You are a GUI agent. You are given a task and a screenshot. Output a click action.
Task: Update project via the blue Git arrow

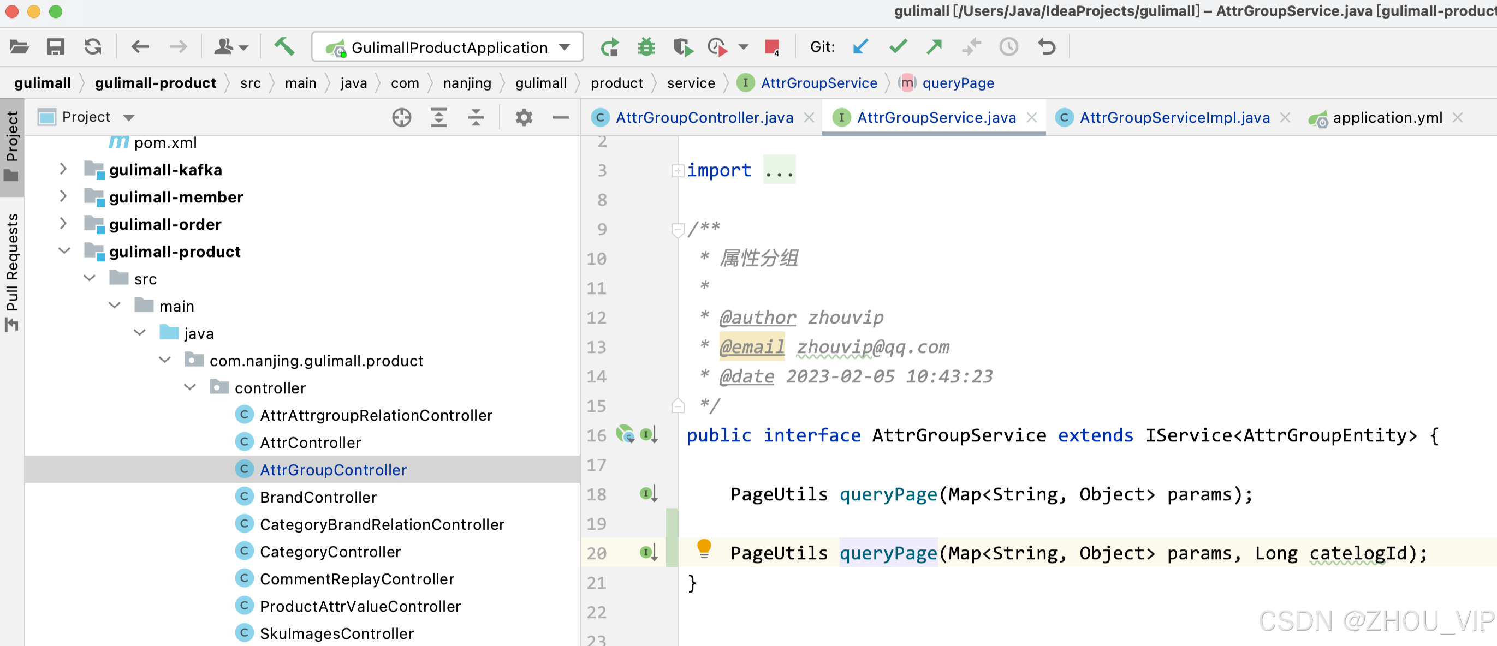(860, 46)
